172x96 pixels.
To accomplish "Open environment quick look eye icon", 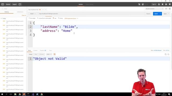I will [x=166, y=9].
